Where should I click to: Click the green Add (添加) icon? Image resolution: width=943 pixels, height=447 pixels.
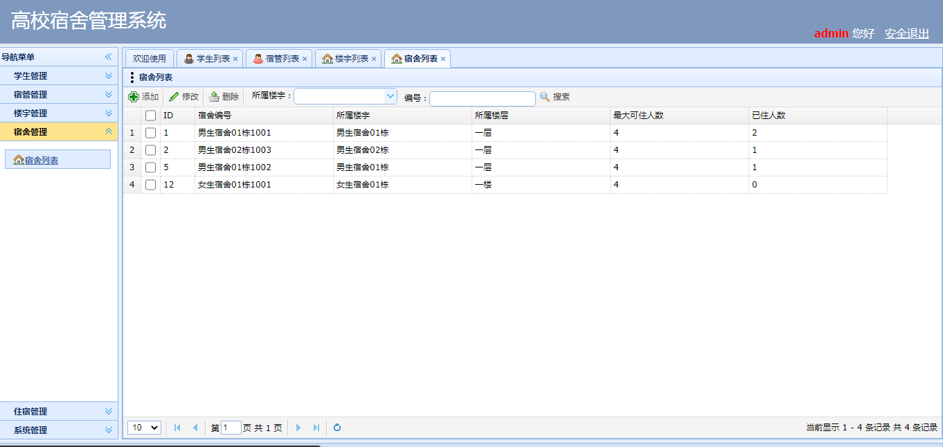(134, 97)
